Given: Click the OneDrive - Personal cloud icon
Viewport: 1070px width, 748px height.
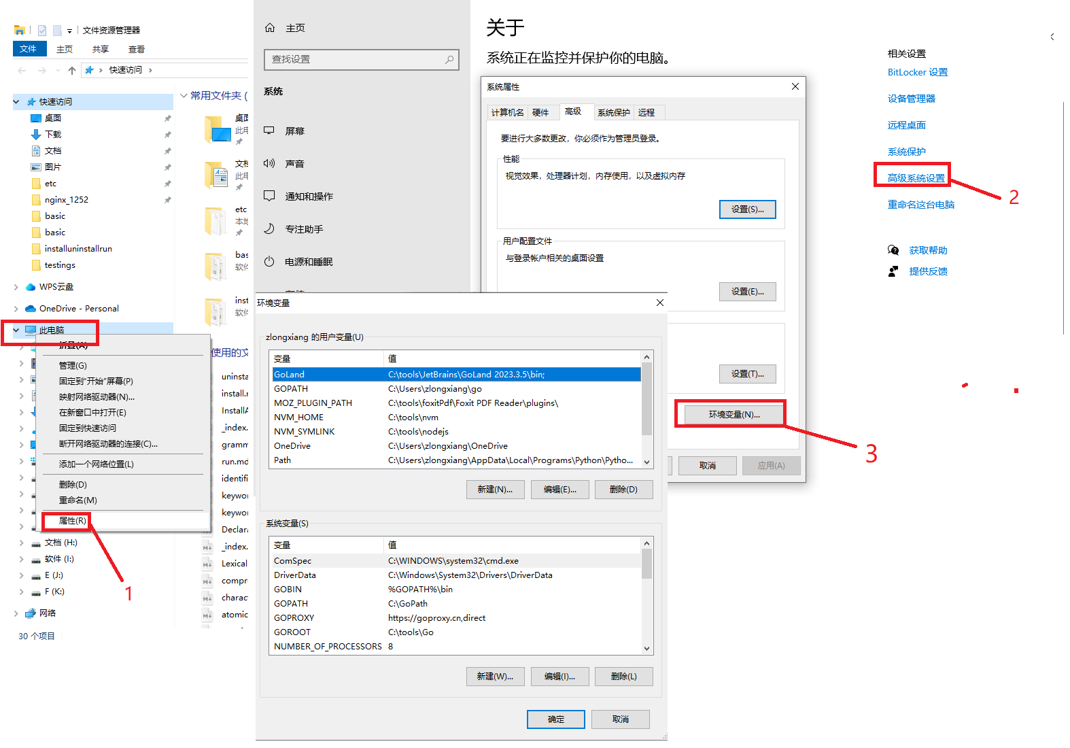Looking at the screenshot, I should point(31,309).
